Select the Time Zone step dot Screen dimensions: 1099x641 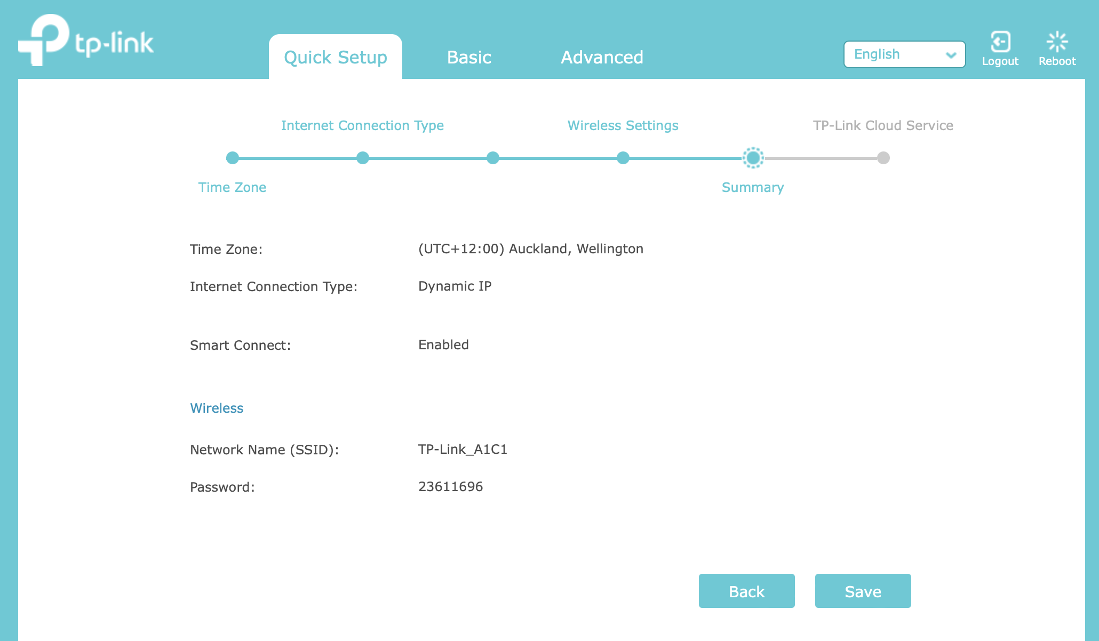pos(232,158)
